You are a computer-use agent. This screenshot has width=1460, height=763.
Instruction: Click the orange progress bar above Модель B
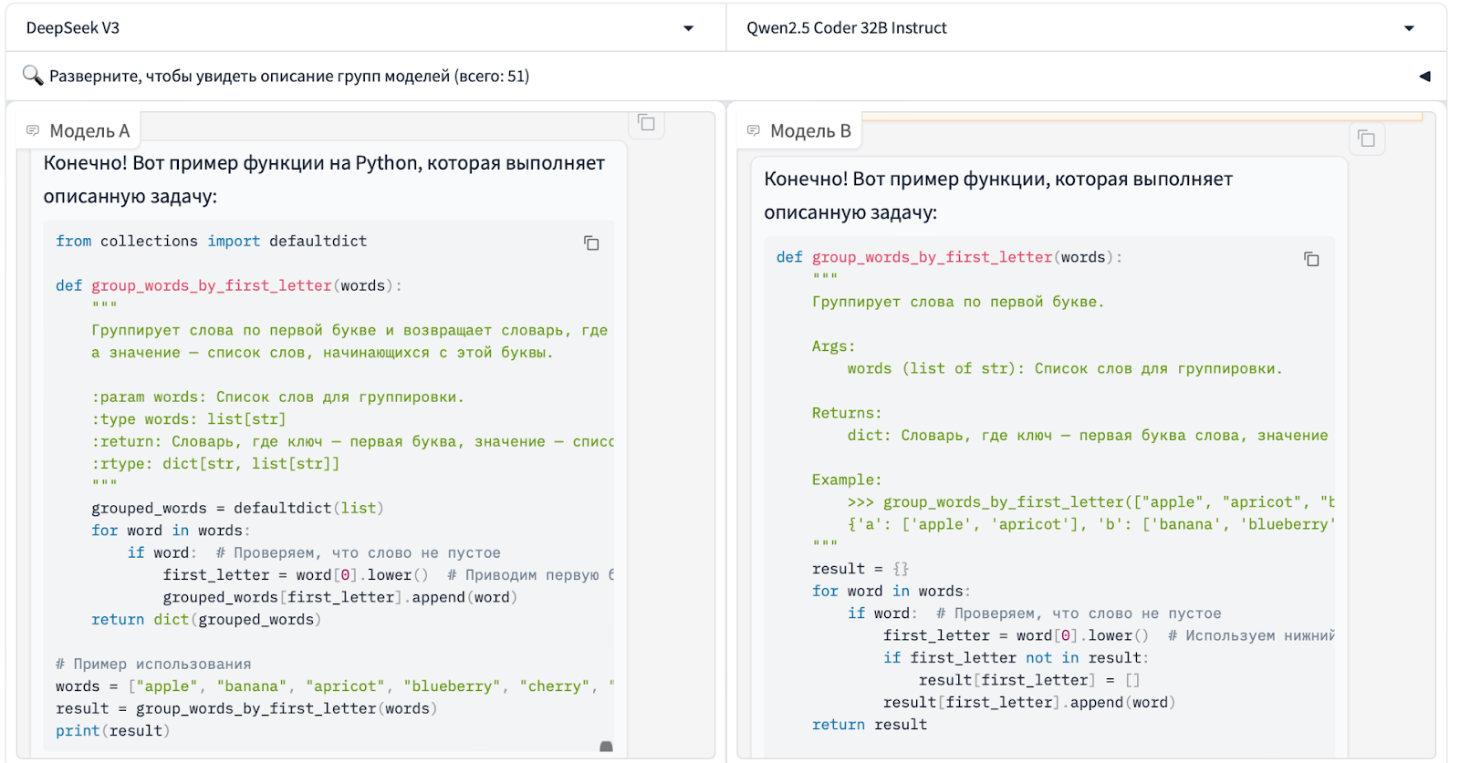coord(1142,117)
